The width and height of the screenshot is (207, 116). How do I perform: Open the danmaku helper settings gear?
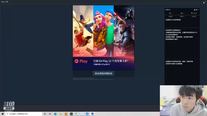[196, 10]
